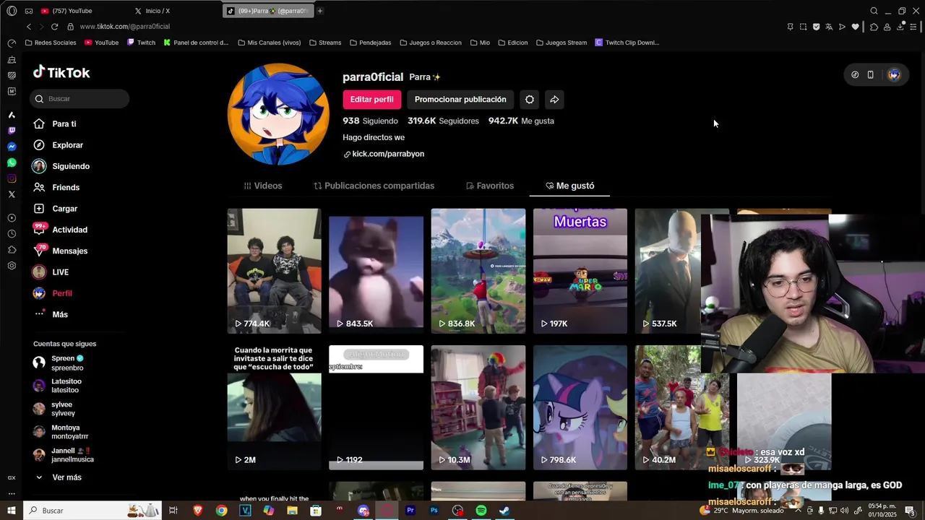Click the TikTok Buscar search field
This screenshot has height=520, width=925.
click(79, 98)
